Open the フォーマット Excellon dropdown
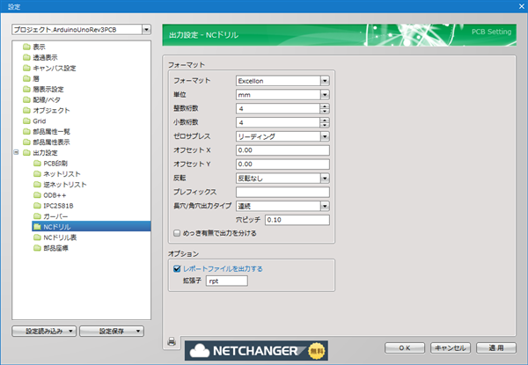 point(325,81)
